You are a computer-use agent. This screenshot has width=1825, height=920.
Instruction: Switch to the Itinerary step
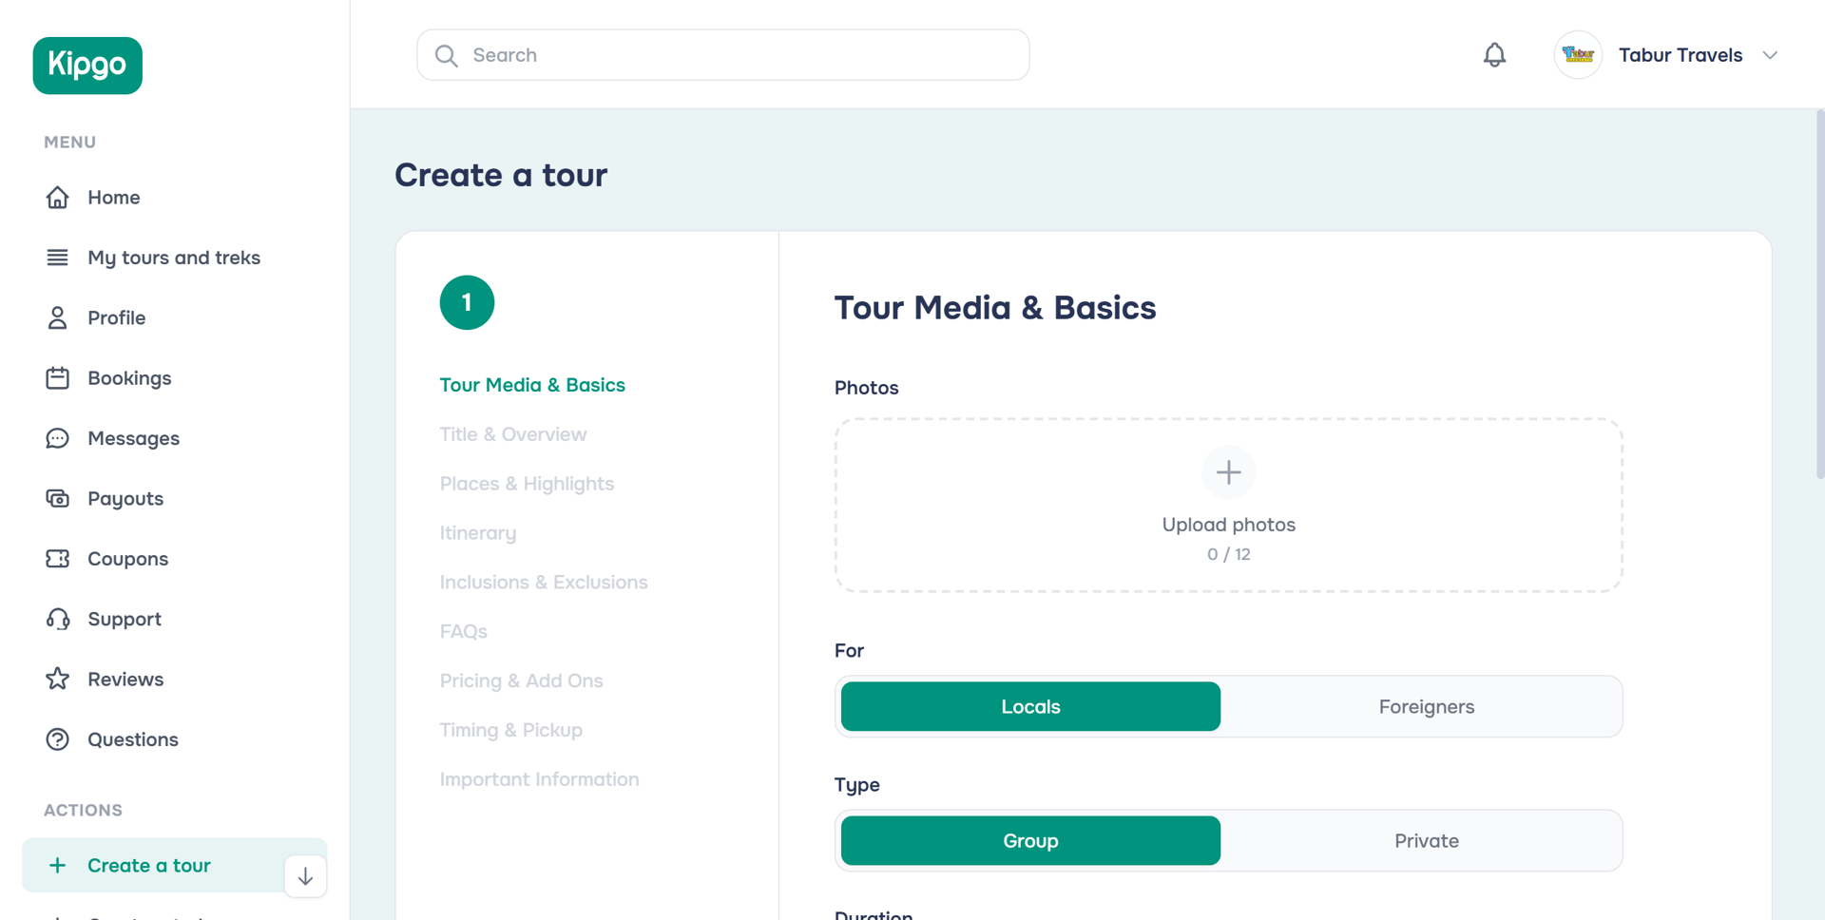tap(478, 532)
